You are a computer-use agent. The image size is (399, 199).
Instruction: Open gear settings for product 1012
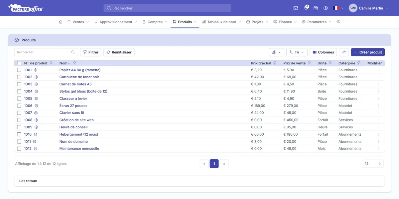36,149
